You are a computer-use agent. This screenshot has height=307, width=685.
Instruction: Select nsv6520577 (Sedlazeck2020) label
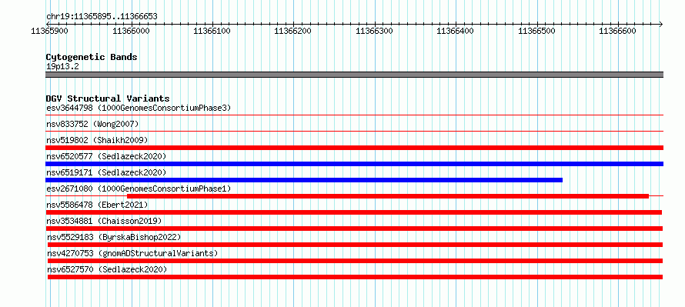[106, 156]
